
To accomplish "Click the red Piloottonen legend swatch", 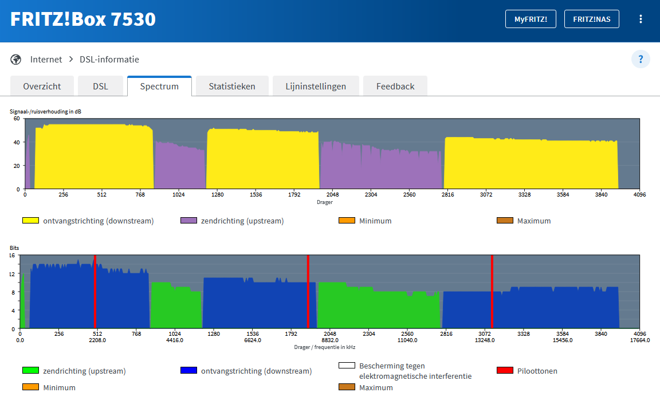I will pos(505,371).
